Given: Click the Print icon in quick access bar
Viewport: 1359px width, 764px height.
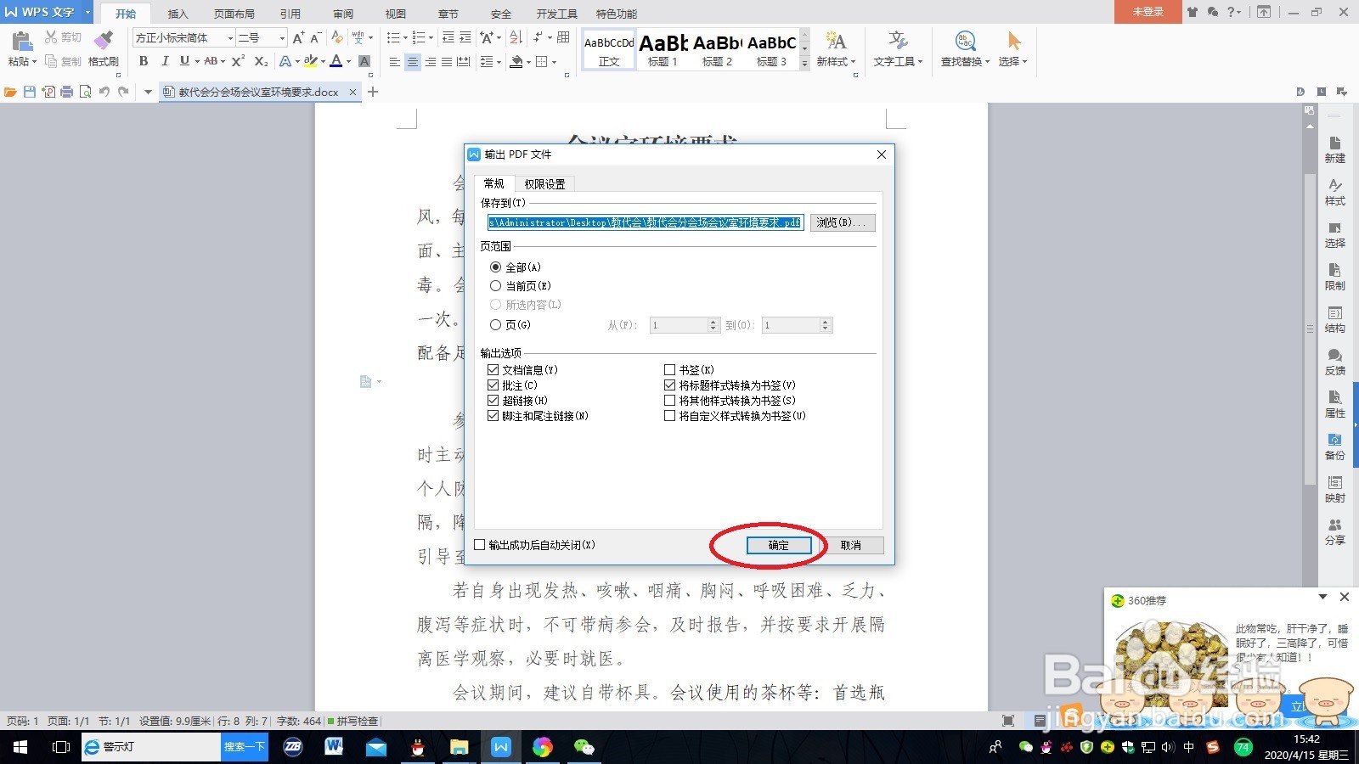Looking at the screenshot, I should 66,92.
